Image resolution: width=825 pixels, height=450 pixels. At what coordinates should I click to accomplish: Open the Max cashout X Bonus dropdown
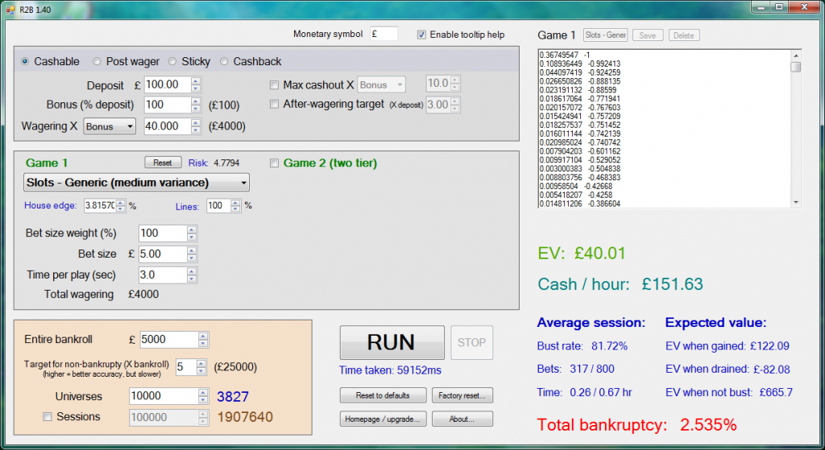click(381, 85)
